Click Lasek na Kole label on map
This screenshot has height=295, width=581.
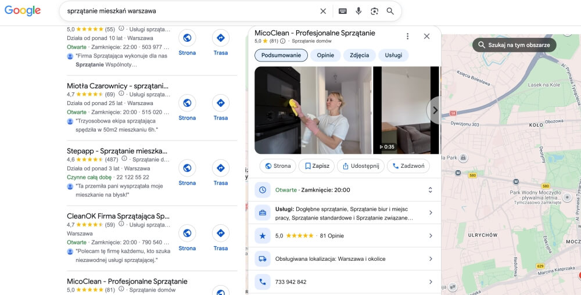tap(544, 85)
